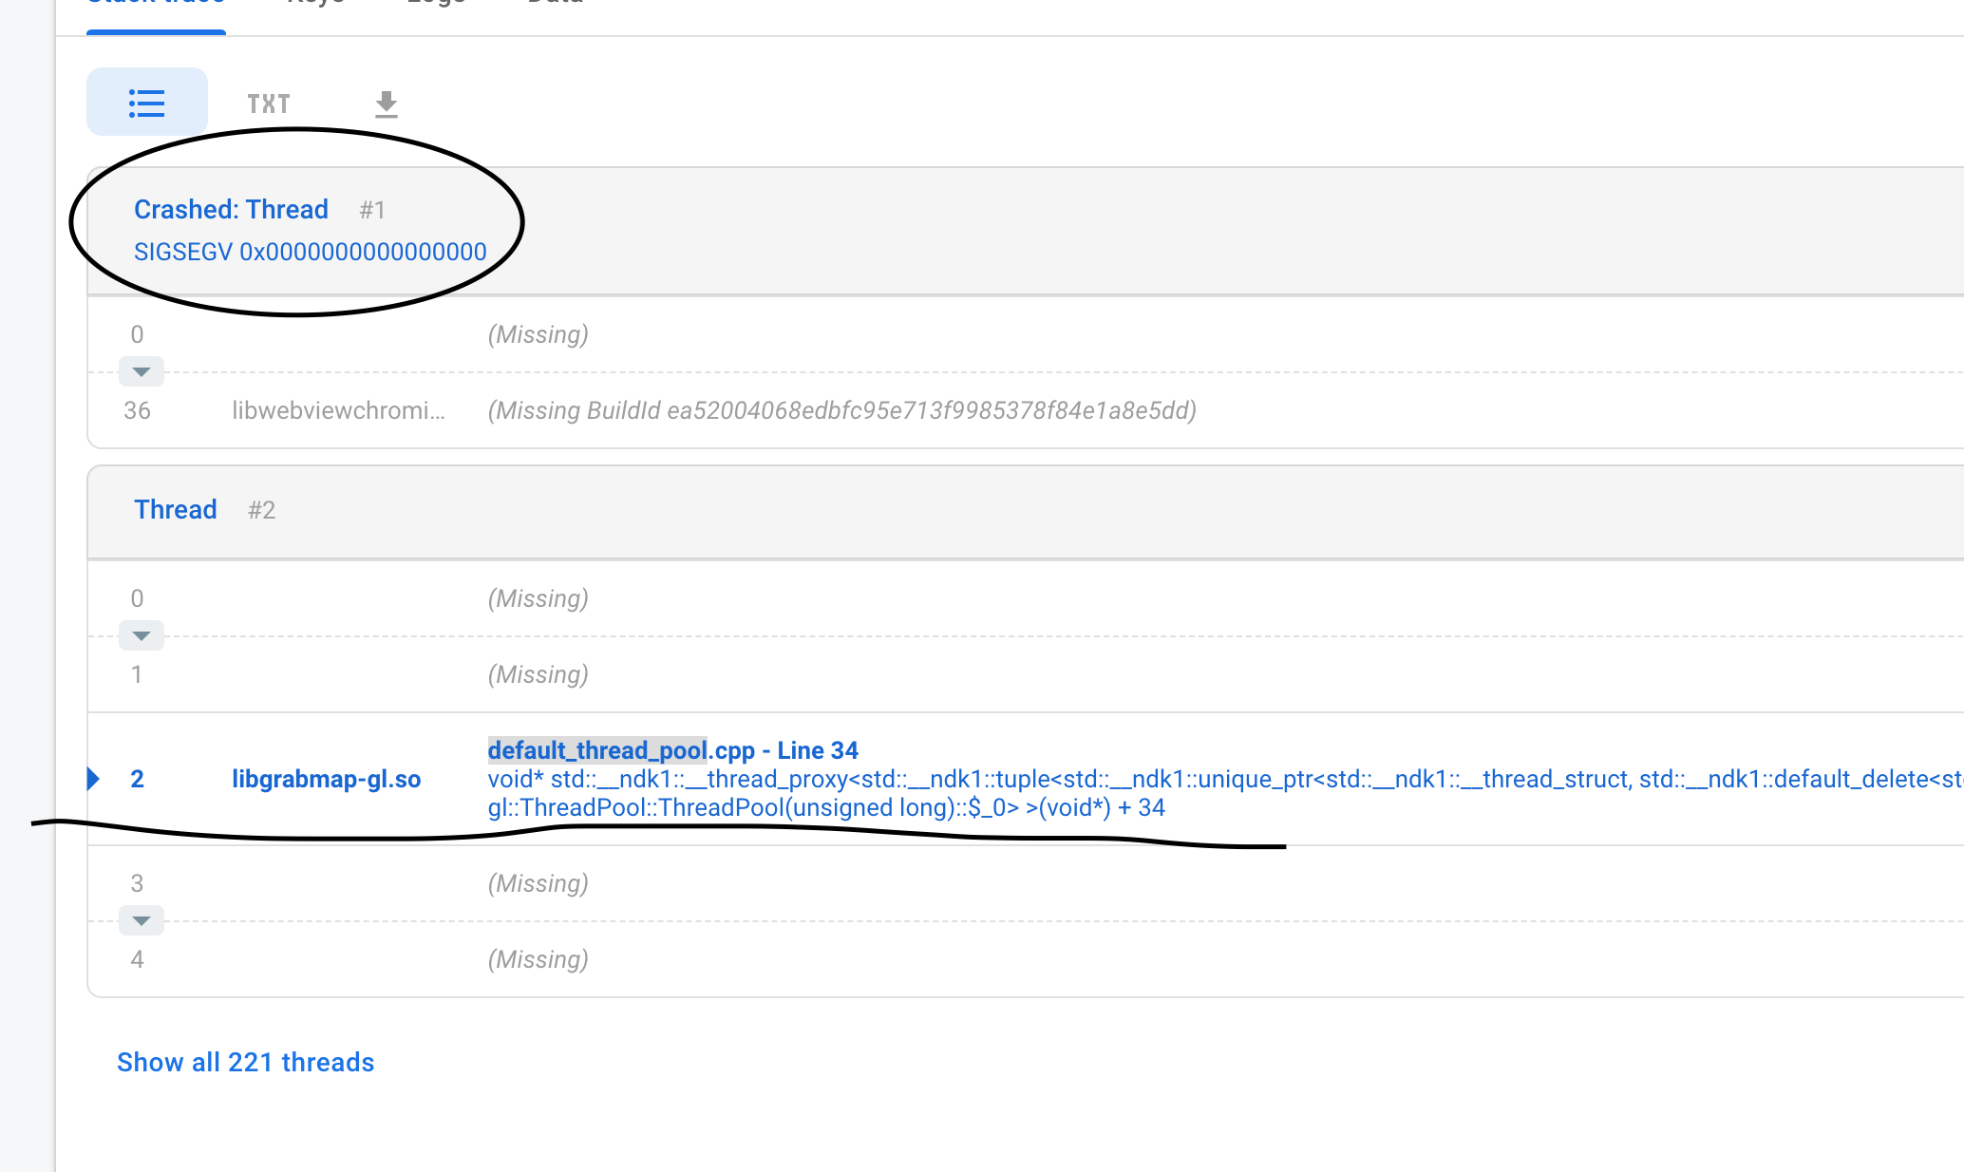This screenshot has width=1964, height=1172.
Task: Click Show all 221 threads link
Action: pyautogui.click(x=245, y=1062)
